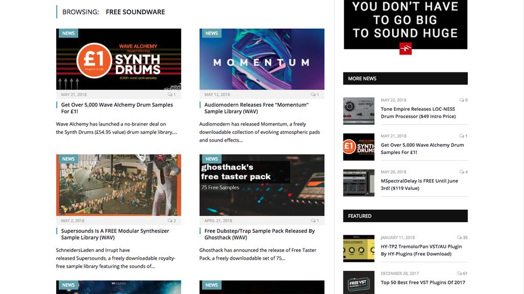
Task: Click the comment count icon on the MSpectralDelay item
Action: click(463, 171)
